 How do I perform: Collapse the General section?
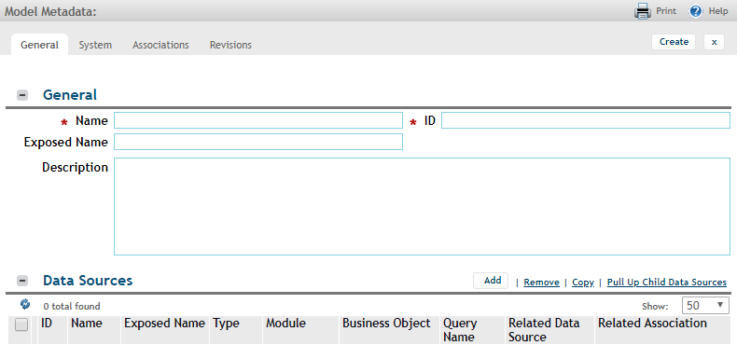point(22,95)
